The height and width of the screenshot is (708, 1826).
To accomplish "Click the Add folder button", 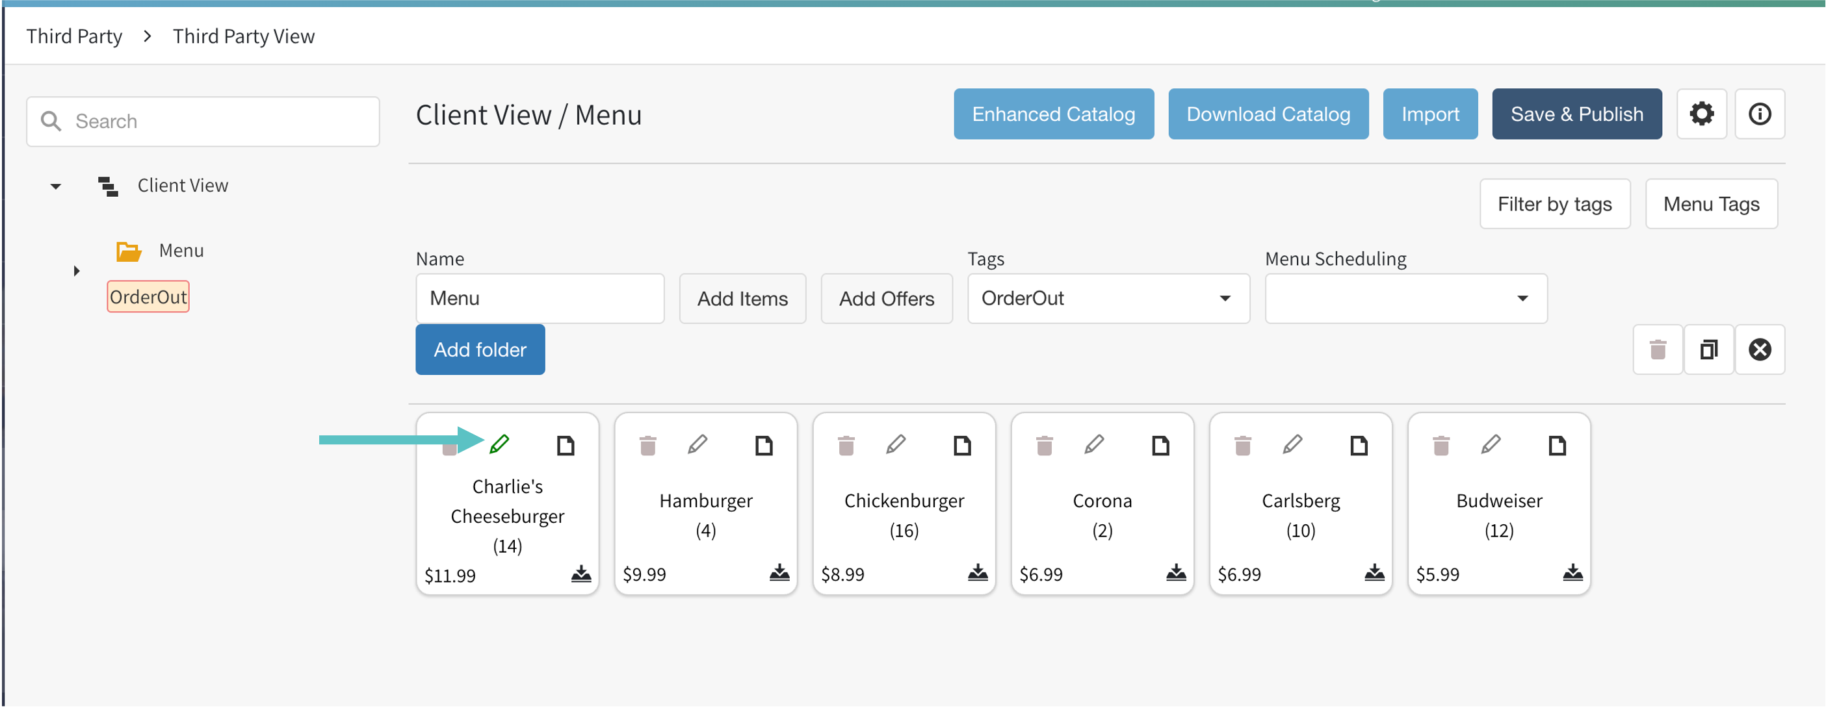I will (x=480, y=349).
